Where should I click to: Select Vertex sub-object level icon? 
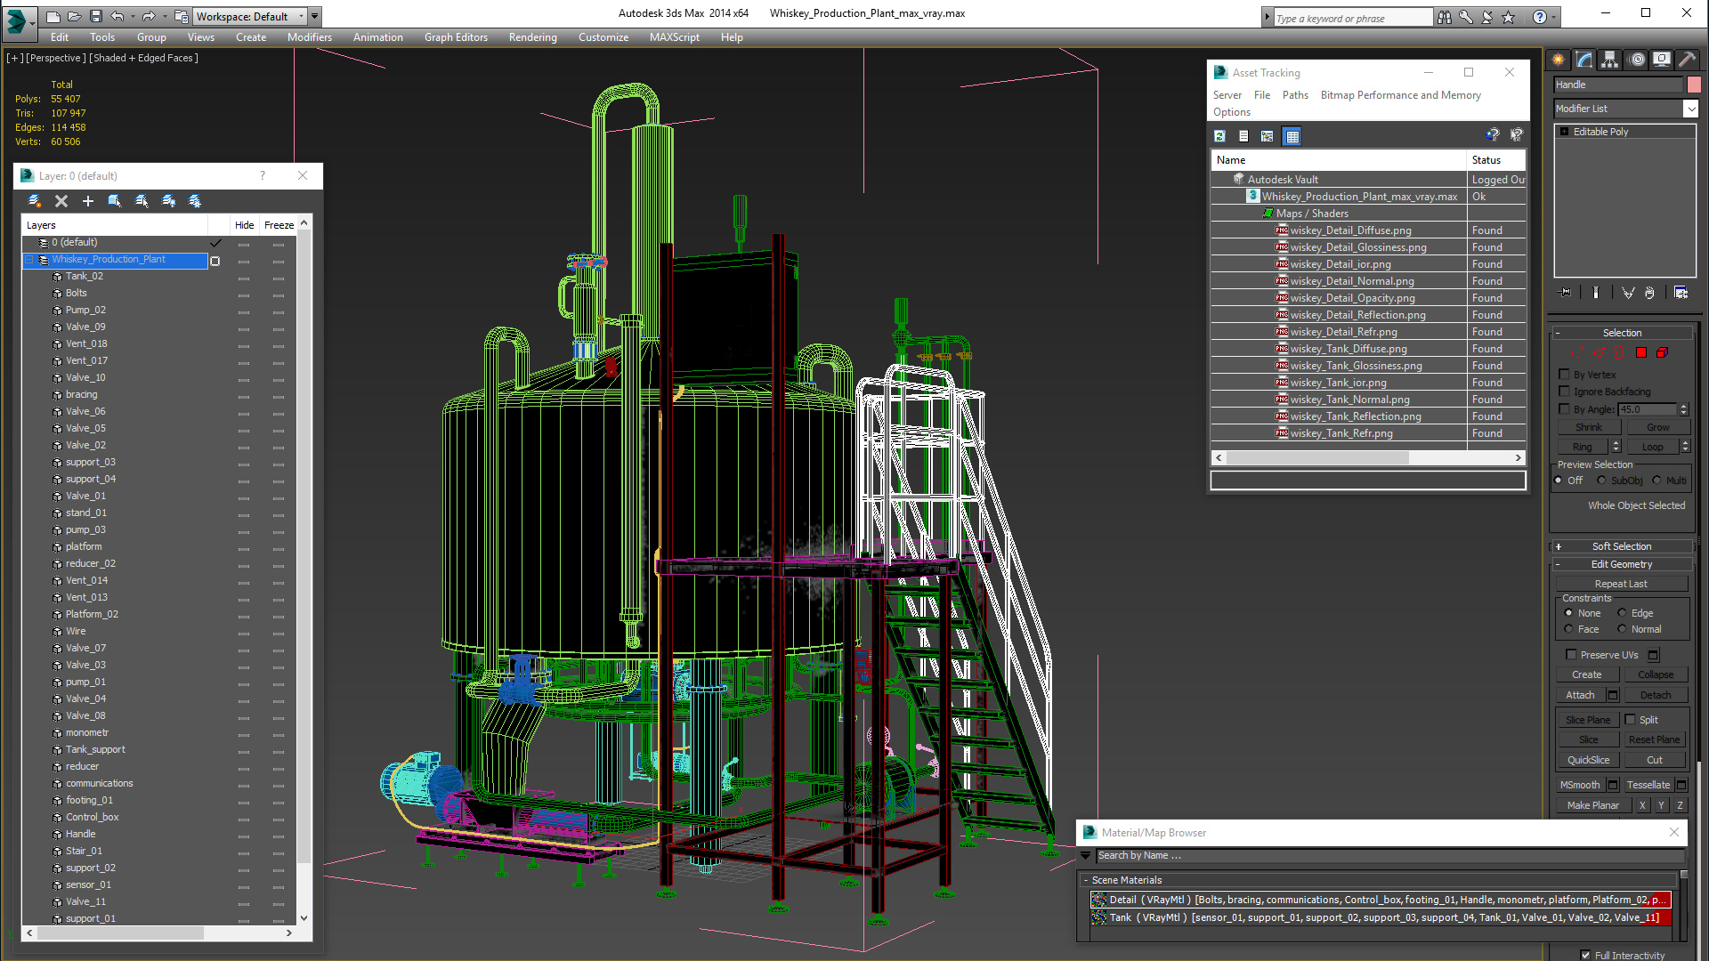click(x=1577, y=353)
